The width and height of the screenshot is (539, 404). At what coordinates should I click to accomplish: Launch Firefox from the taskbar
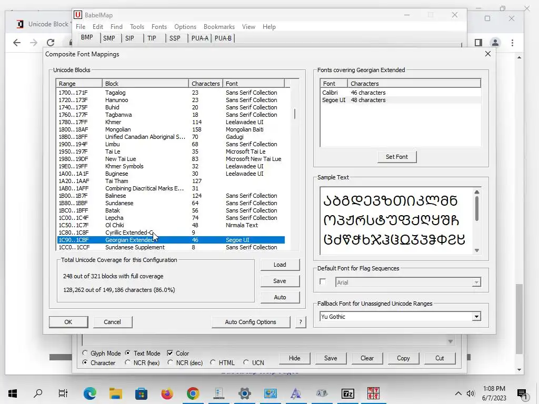[167, 393]
